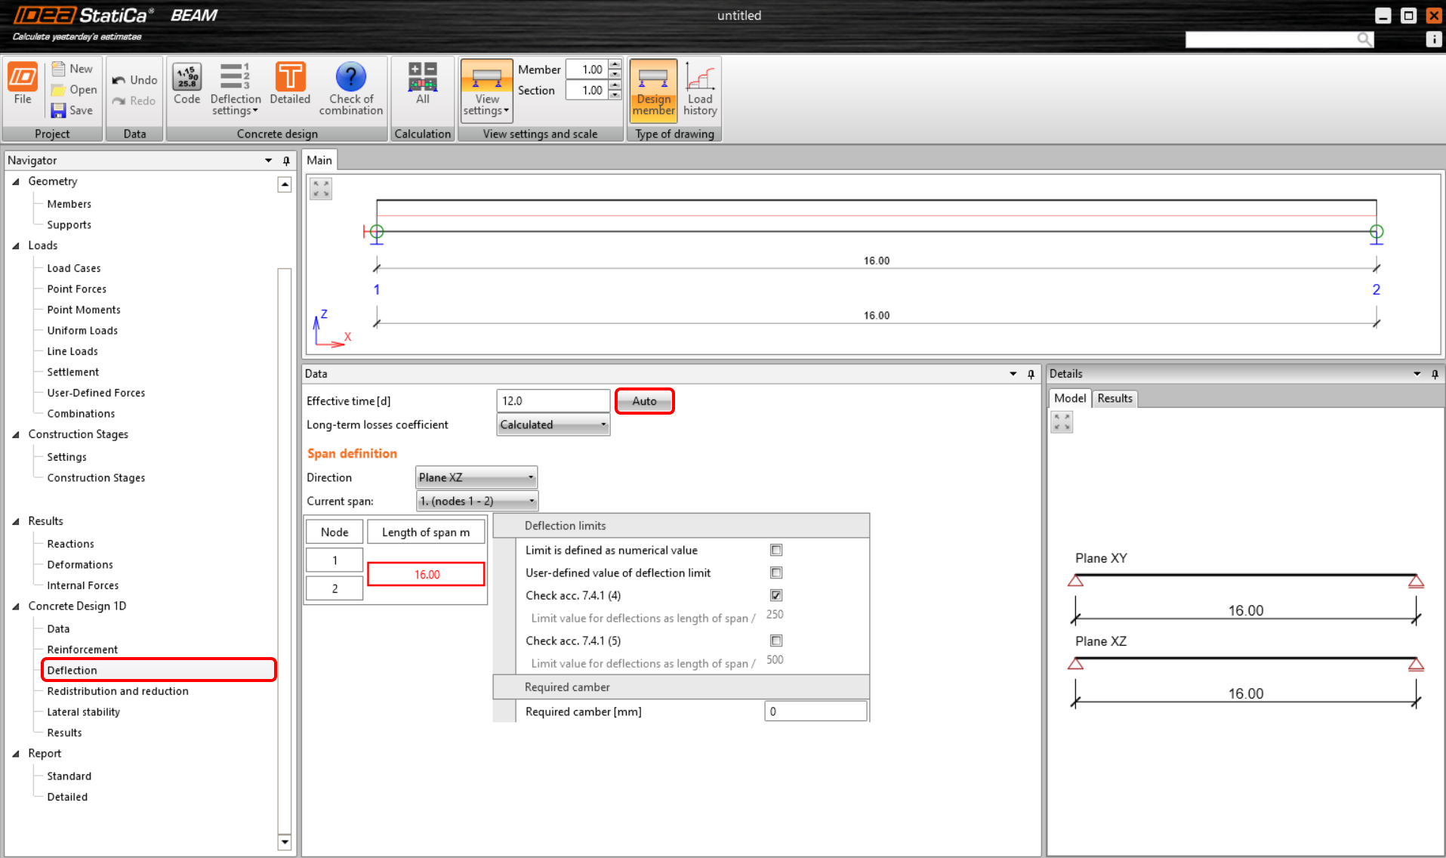Image resolution: width=1446 pixels, height=858 pixels.
Task: Toggle User-defined value of deflection limit
Action: 776,573
